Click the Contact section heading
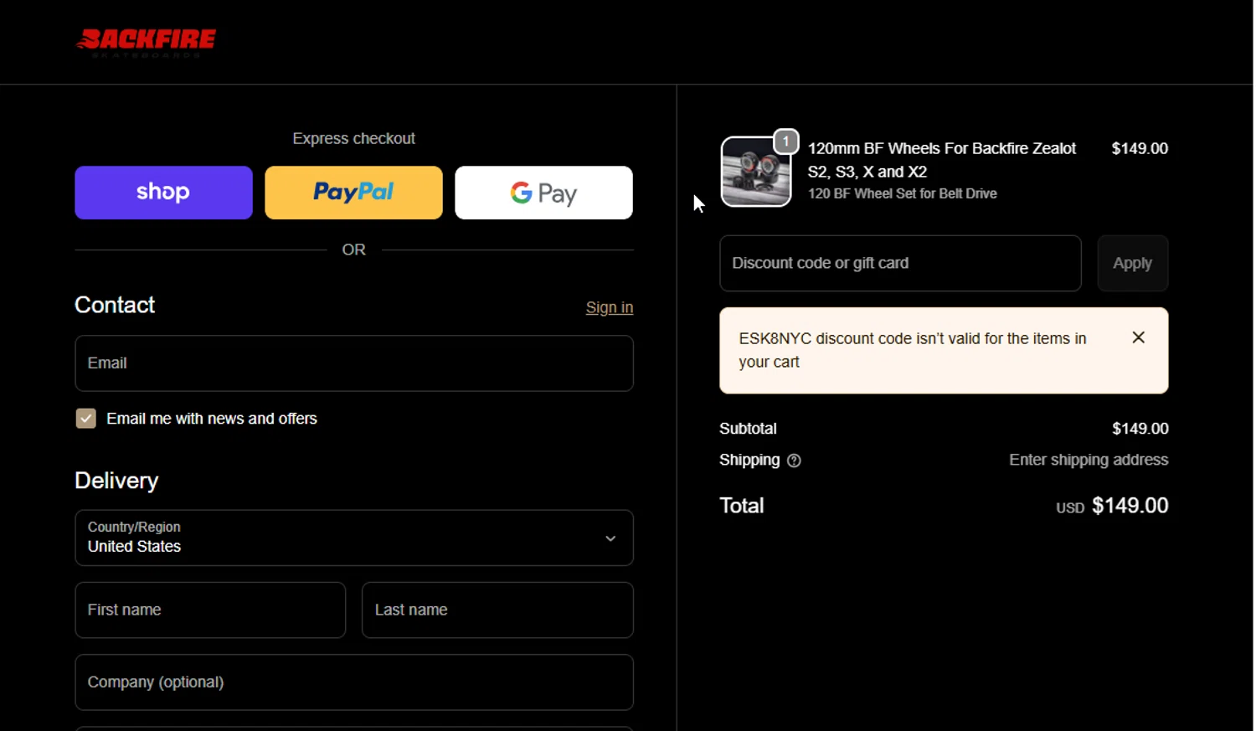 click(x=115, y=305)
